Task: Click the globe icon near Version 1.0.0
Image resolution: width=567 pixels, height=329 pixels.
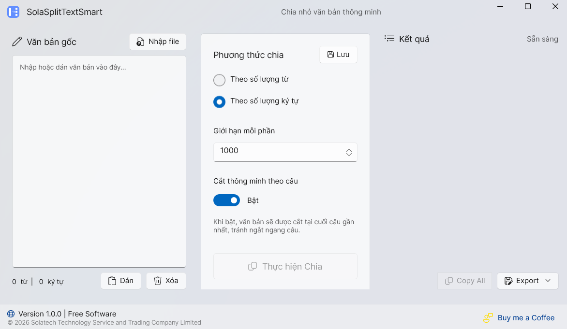Action: [11, 314]
